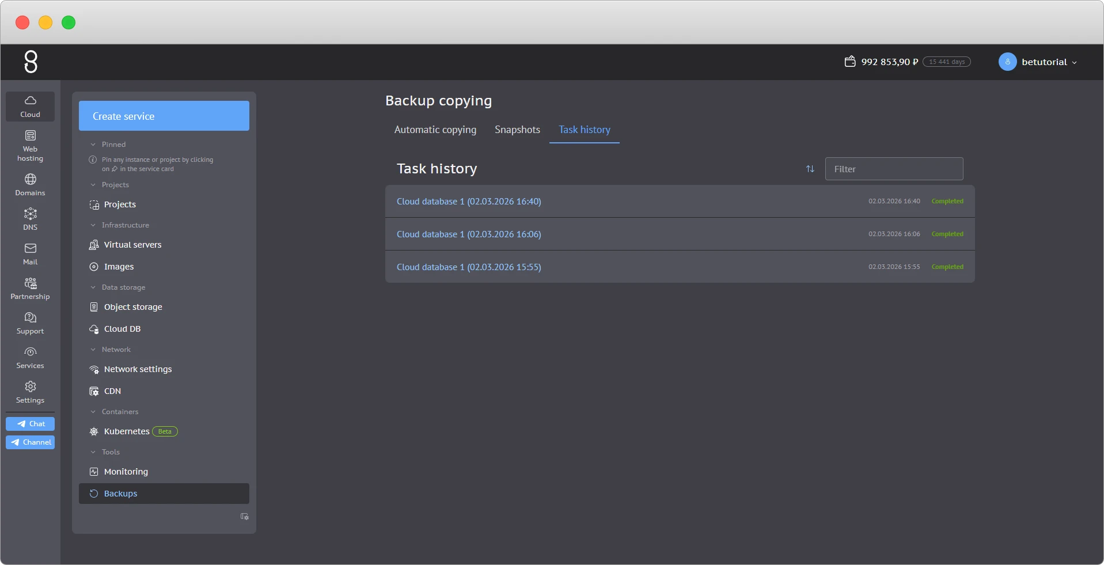Switch to the Automatic copying tab
1104x565 pixels.
tap(435, 130)
